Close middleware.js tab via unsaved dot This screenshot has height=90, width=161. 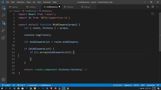59,7
